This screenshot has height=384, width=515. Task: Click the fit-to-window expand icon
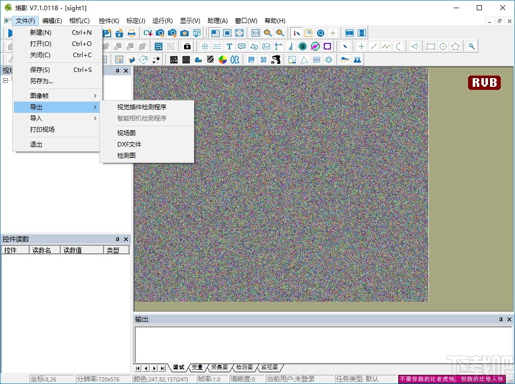[x=240, y=33]
